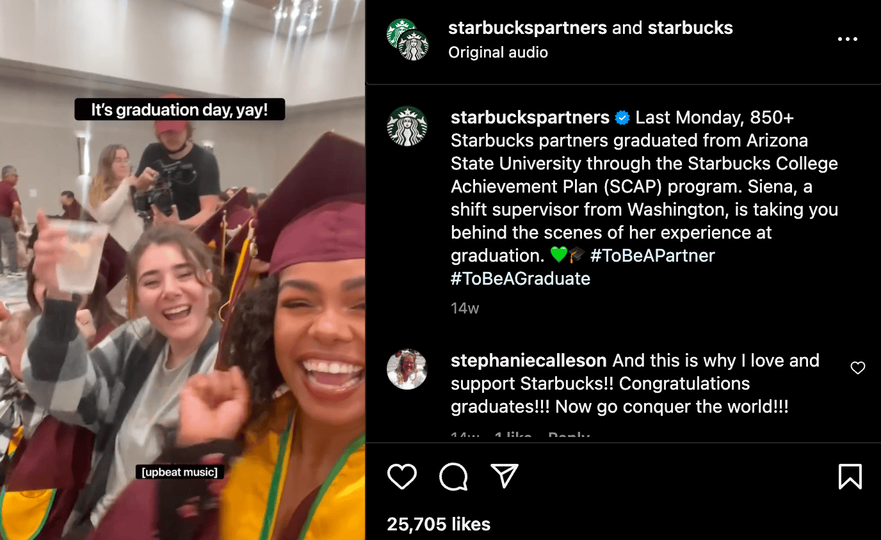
Task: Open the comment speech bubble icon
Action: [x=453, y=477]
